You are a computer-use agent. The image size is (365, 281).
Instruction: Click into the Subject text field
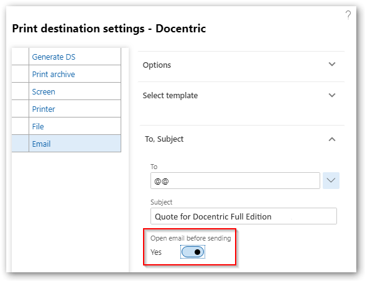pyautogui.click(x=244, y=216)
